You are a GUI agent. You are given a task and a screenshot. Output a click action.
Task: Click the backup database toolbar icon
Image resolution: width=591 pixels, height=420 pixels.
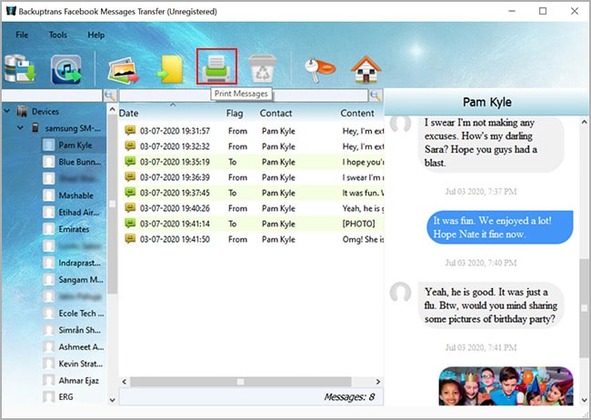coord(20,69)
